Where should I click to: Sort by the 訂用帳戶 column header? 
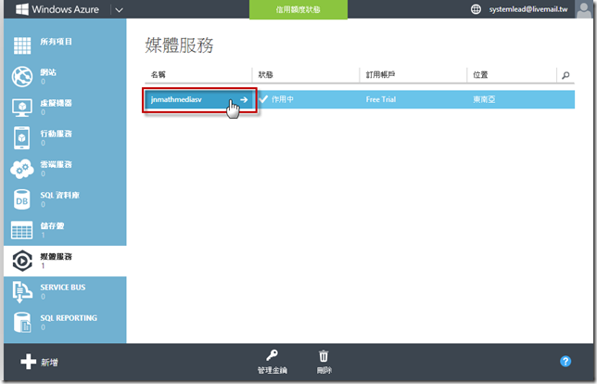[x=380, y=74]
